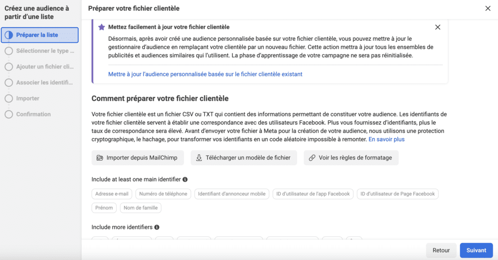Click the half-filled circle icon for 'Préparer la liste'
Viewport: 498px width, 260px height.
click(x=8, y=35)
